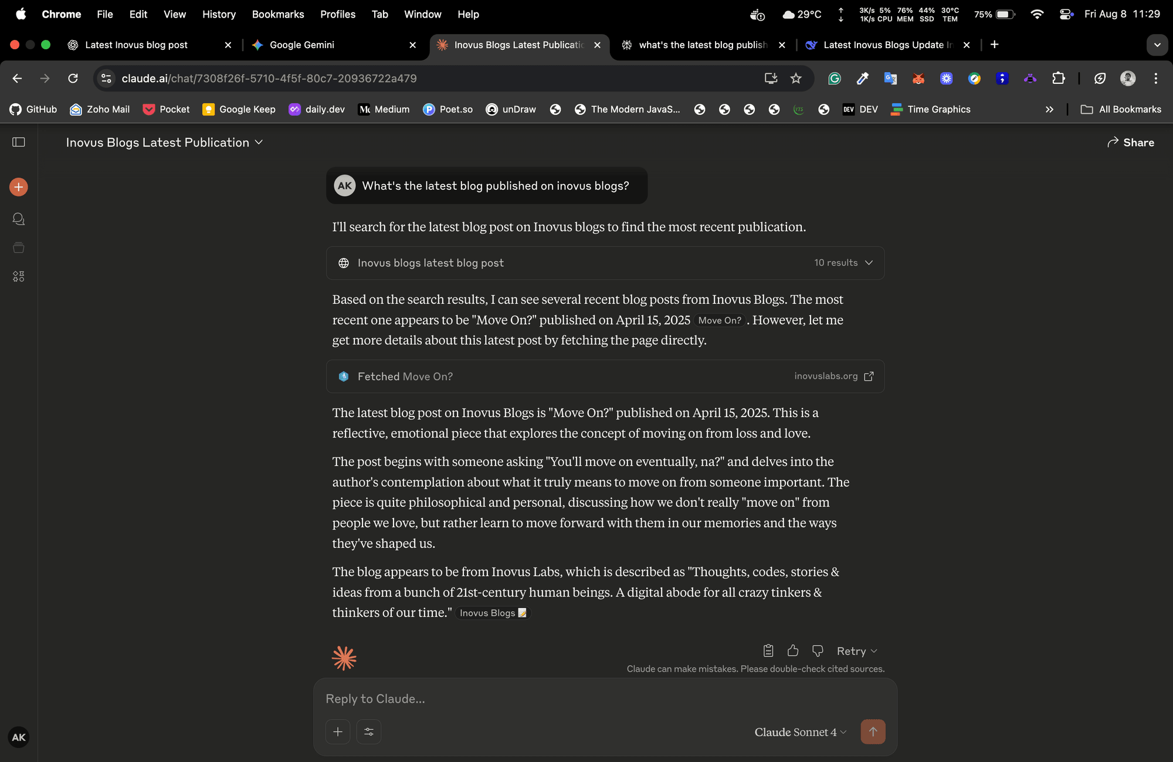Click the Share button

point(1131,143)
